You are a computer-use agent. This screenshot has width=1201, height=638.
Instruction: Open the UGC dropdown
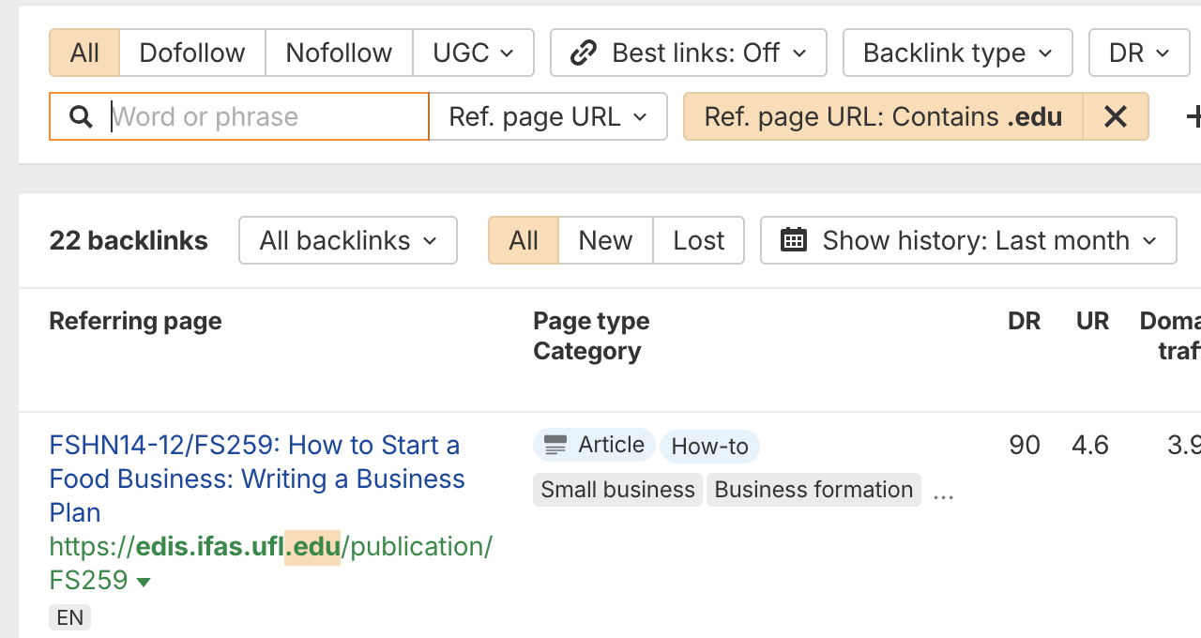(473, 53)
